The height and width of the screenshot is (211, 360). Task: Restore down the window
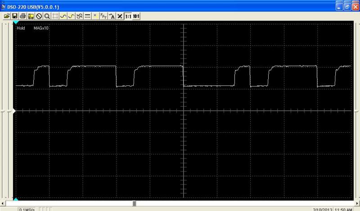pos(347,7)
